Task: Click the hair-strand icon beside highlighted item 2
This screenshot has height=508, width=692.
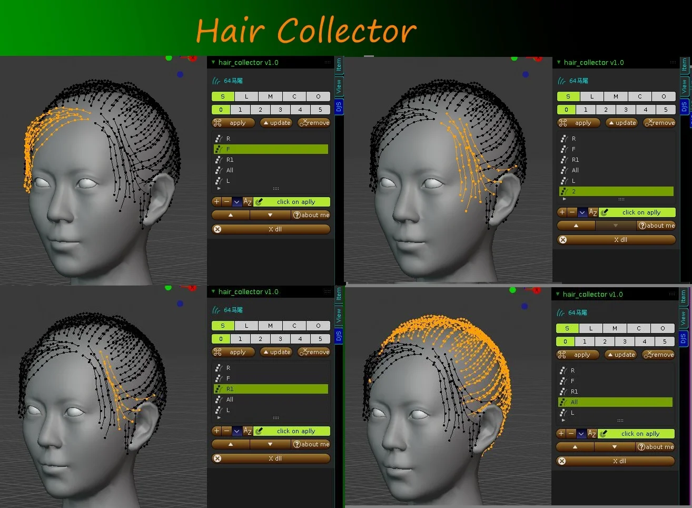Action: (x=564, y=191)
